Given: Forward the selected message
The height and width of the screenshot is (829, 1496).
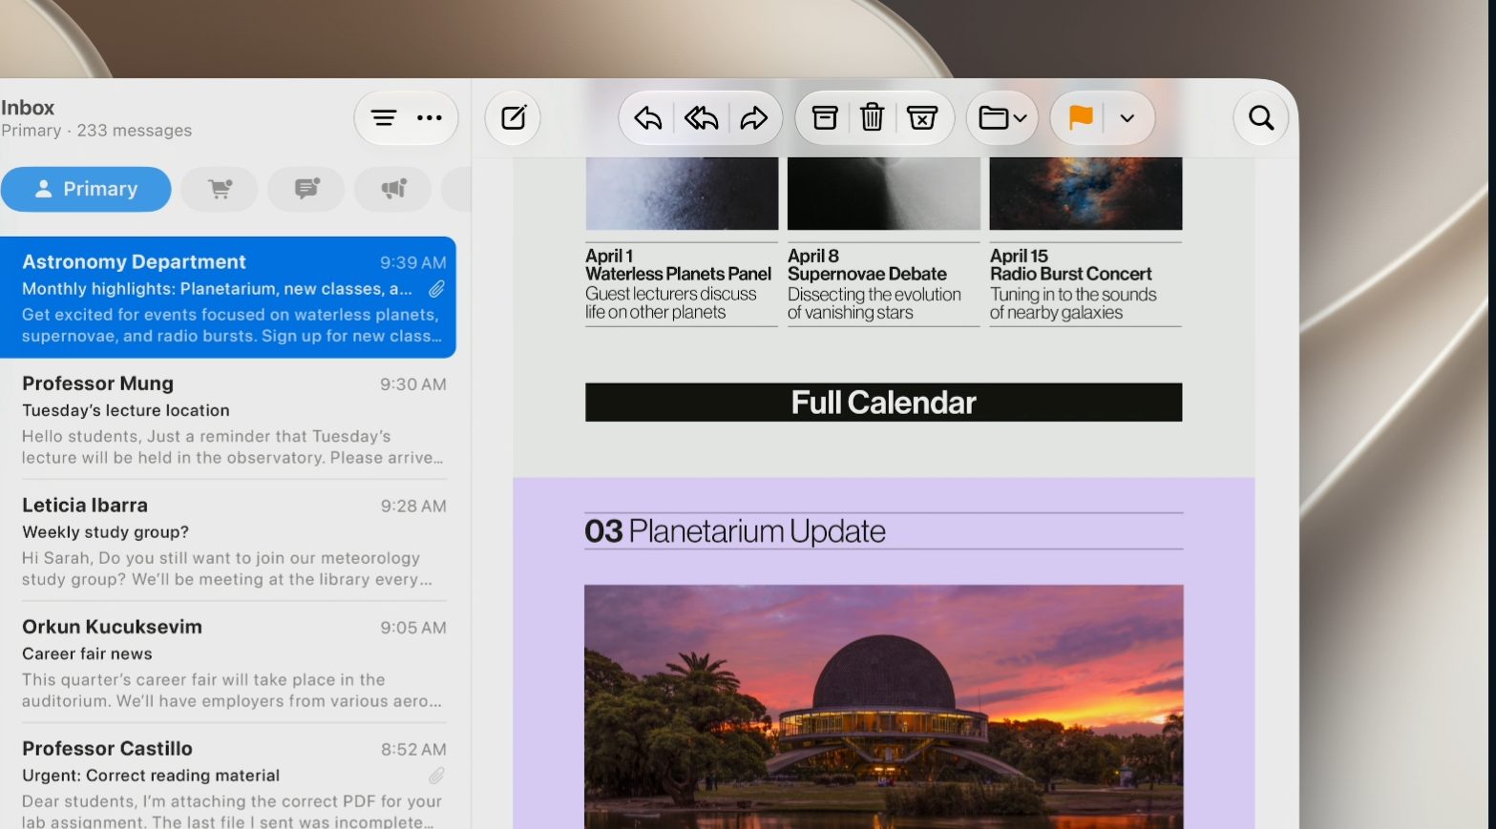Looking at the screenshot, I should 754,118.
